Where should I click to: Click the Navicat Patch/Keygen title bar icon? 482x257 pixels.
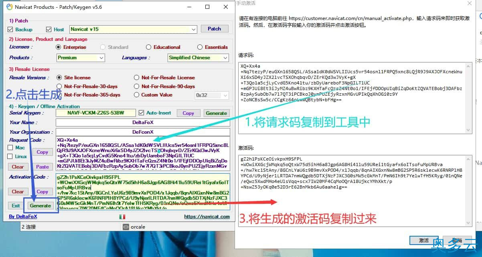pos(10,7)
